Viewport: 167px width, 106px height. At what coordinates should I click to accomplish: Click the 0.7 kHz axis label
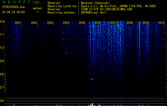click(2, 87)
